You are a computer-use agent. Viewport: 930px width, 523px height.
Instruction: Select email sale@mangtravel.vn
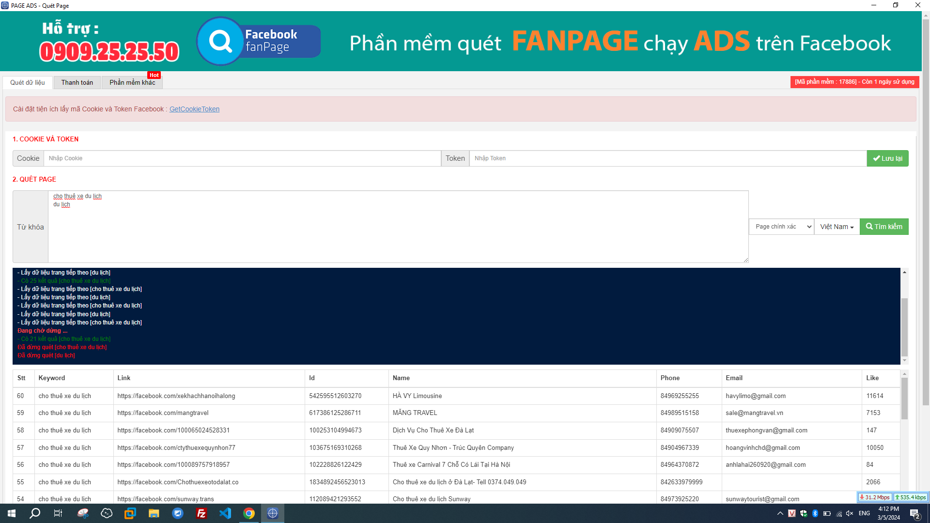[x=754, y=413]
